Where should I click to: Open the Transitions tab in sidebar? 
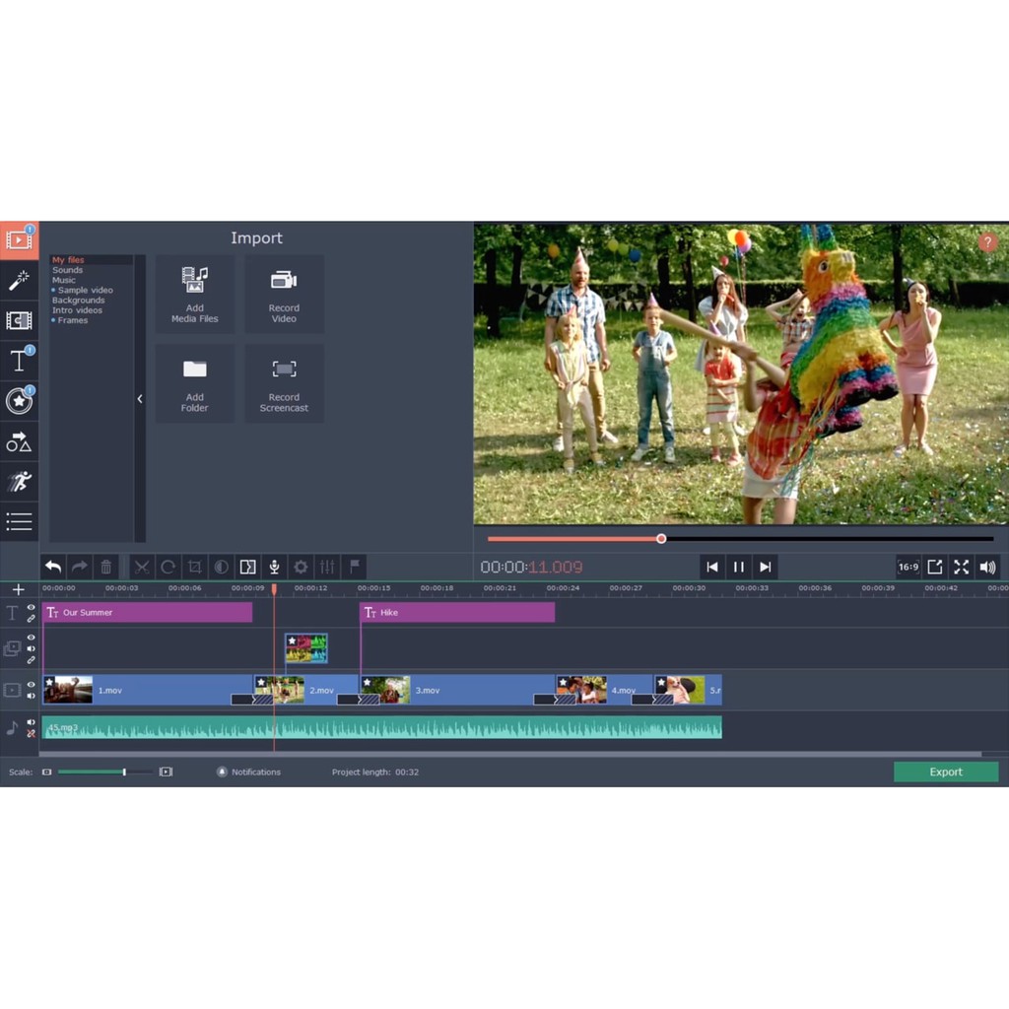click(x=19, y=320)
